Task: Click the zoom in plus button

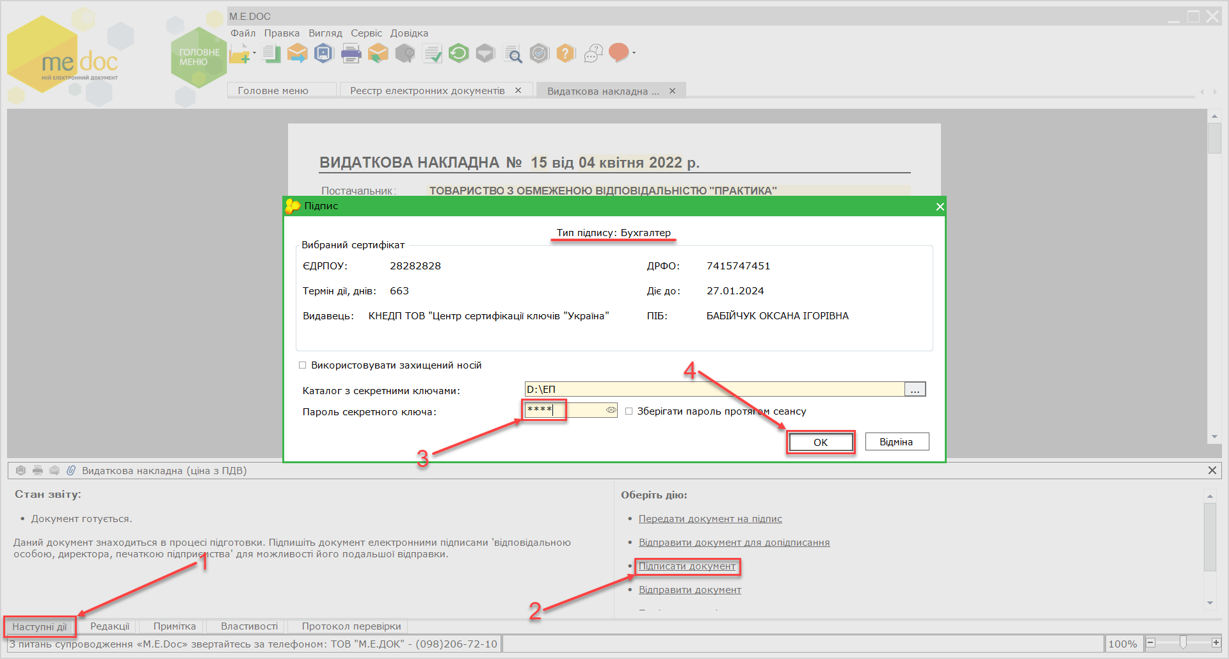Action: [x=1216, y=642]
